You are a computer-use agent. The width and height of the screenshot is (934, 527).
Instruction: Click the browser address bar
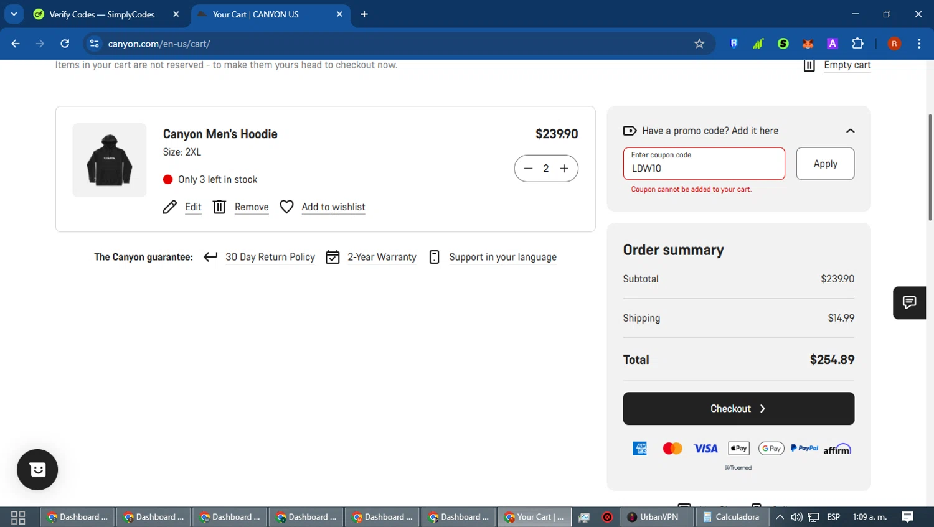(x=399, y=44)
